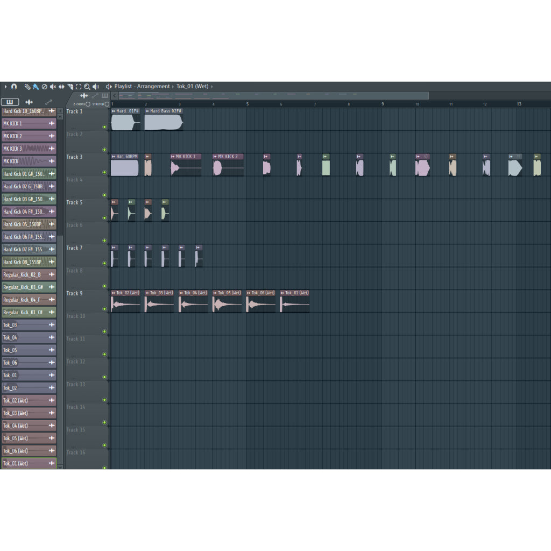
Task: Select the Draw (pencil) tool
Action: (x=27, y=87)
